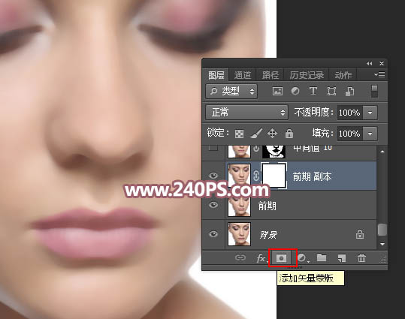Select the 前期 副本 layer name
The image size is (405, 319).
pos(312,177)
